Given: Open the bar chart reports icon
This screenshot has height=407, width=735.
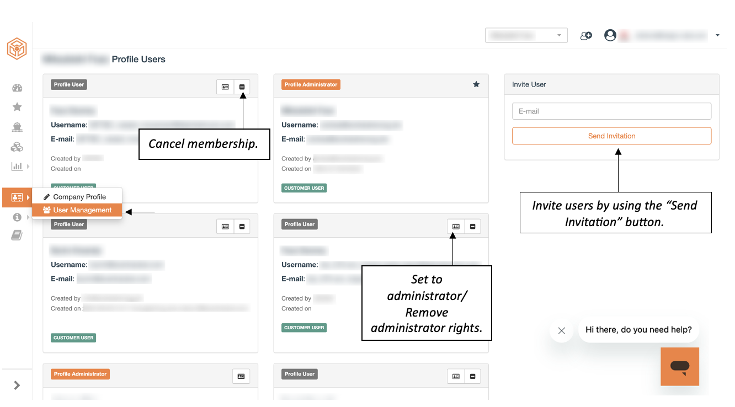Looking at the screenshot, I should 17,166.
